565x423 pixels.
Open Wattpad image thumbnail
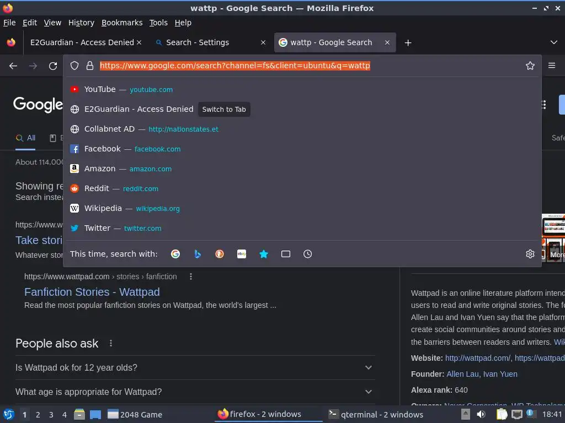[553, 225]
